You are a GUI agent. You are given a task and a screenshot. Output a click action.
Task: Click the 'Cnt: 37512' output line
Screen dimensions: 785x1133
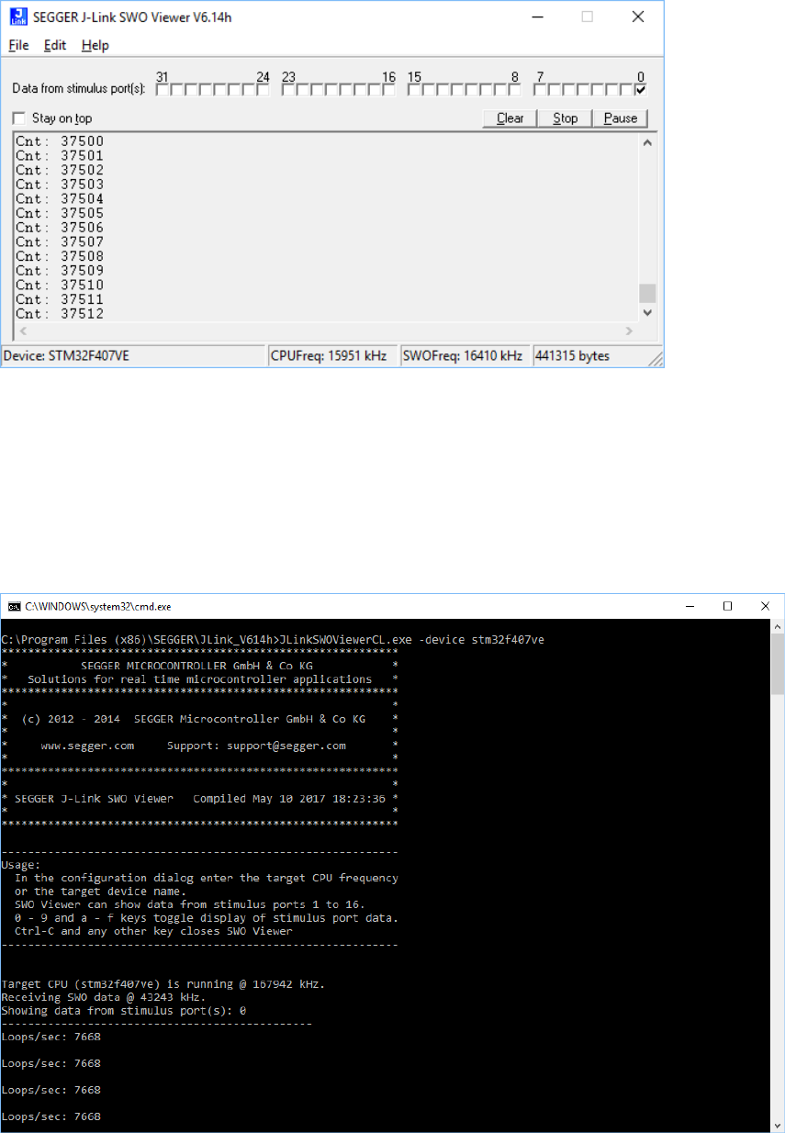[x=60, y=314]
